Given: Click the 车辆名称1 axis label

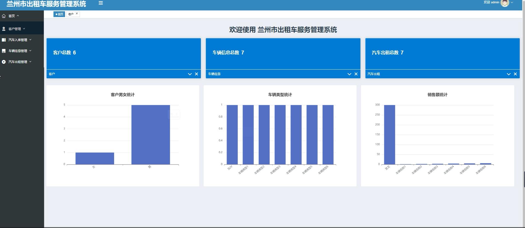Looking at the screenshot, I should (x=401, y=170).
